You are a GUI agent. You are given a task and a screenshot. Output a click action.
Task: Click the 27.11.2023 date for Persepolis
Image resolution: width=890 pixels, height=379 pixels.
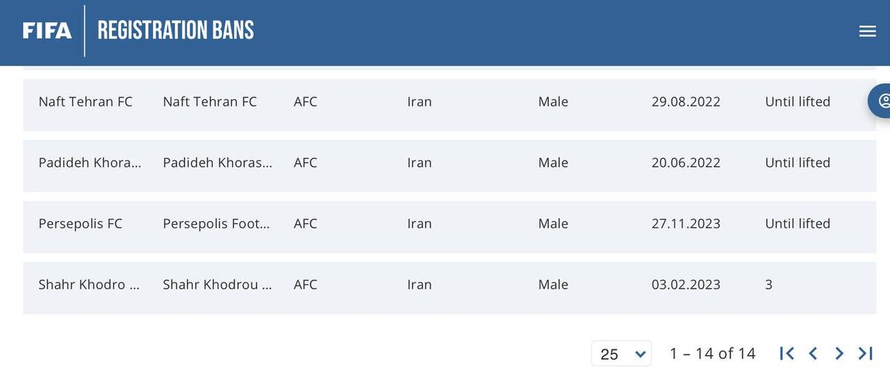click(x=686, y=223)
